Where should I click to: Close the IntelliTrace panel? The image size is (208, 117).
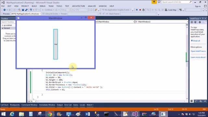point(205,19)
